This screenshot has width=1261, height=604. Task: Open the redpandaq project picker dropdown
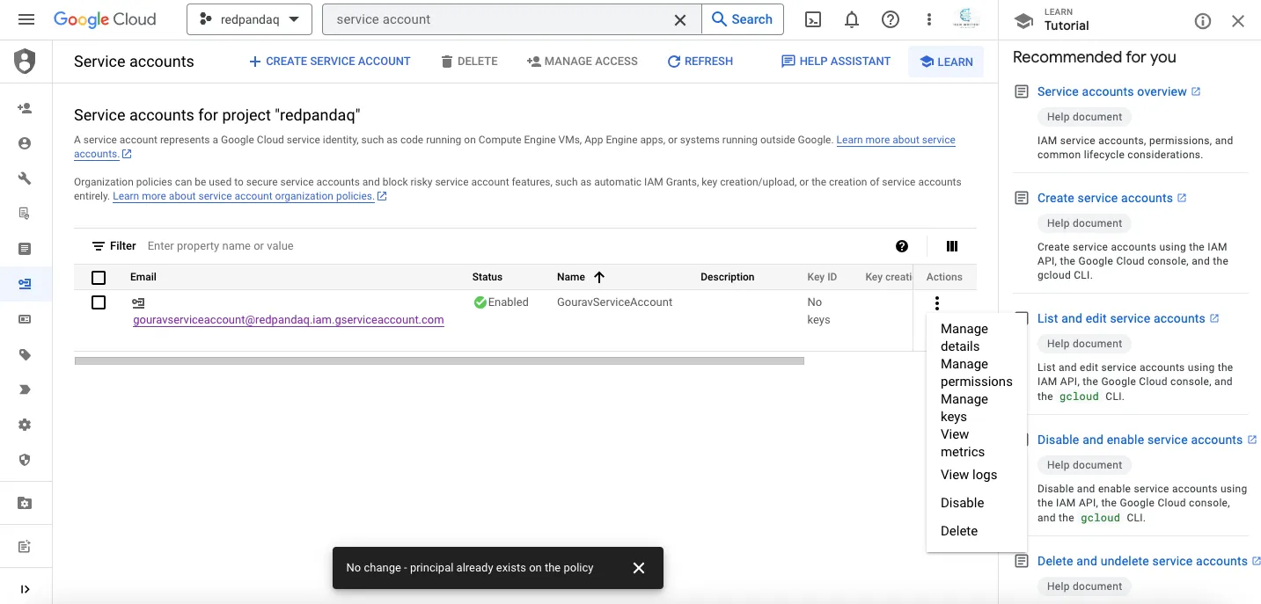pyautogui.click(x=249, y=18)
